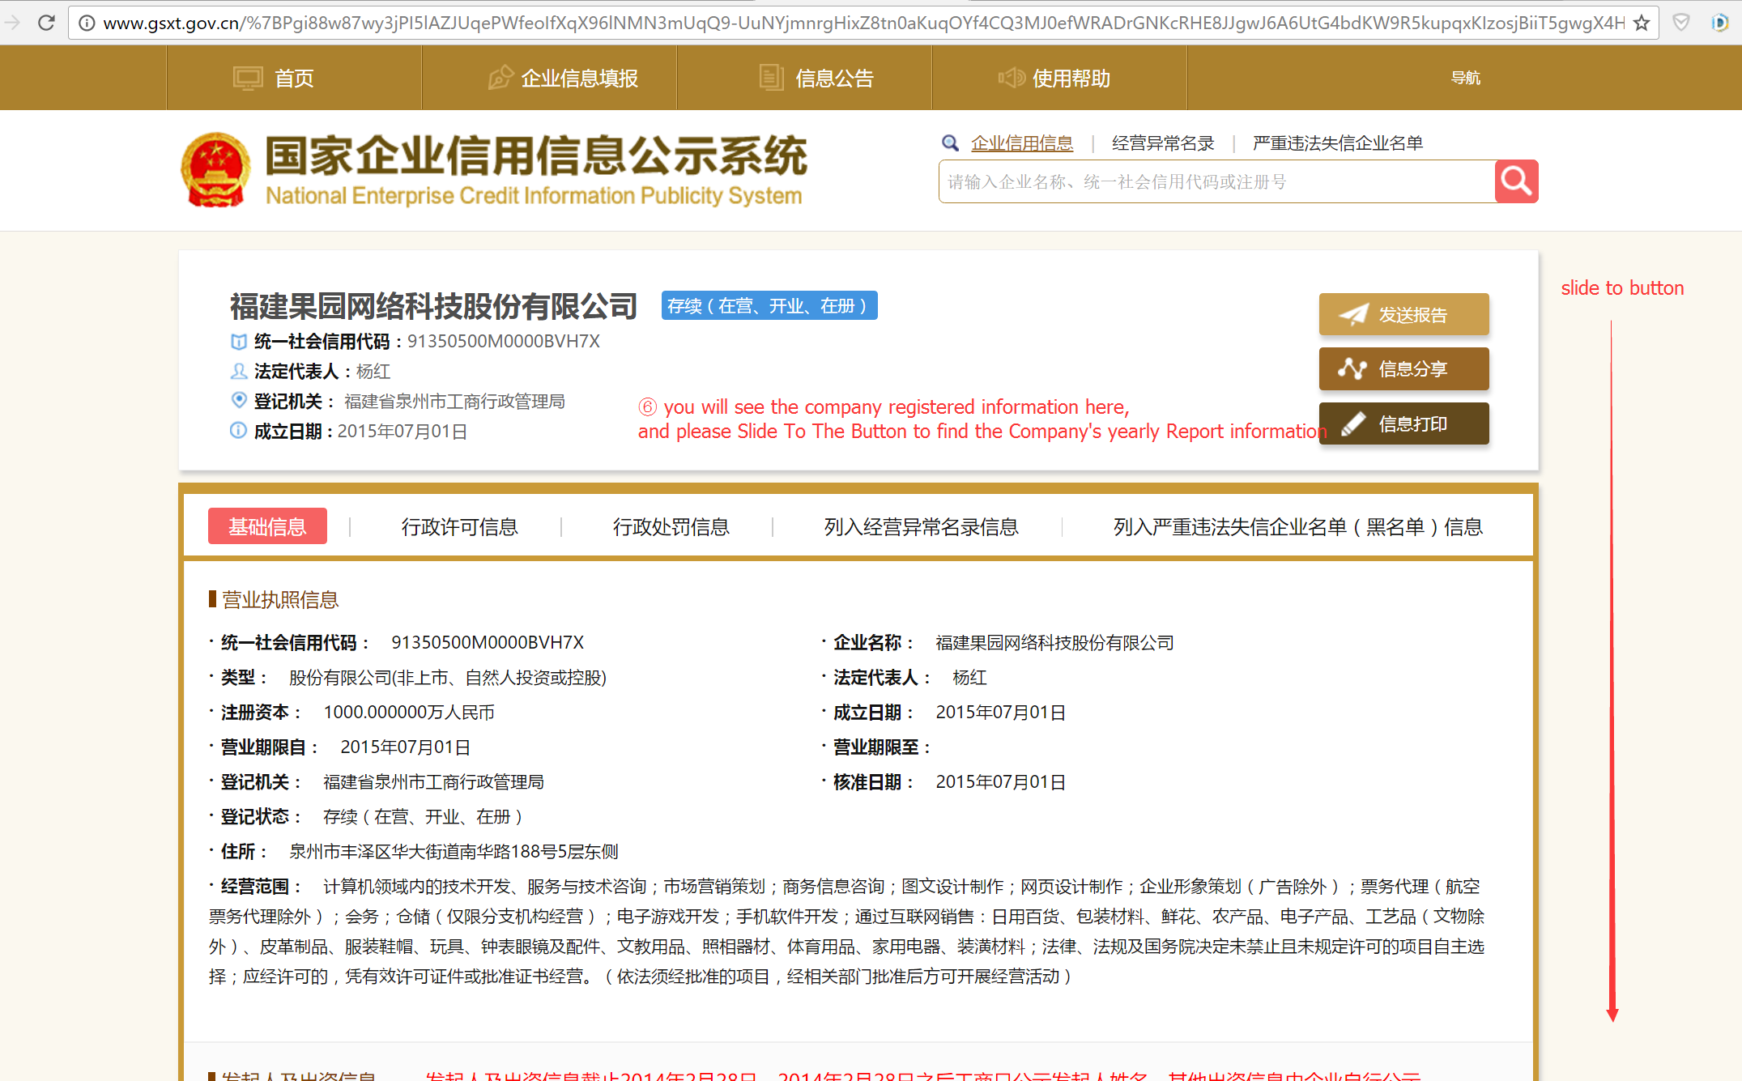Click the 信息打印 button
Image resolution: width=1742 pixels, height=1081 pixels.
click(1403, 423)
